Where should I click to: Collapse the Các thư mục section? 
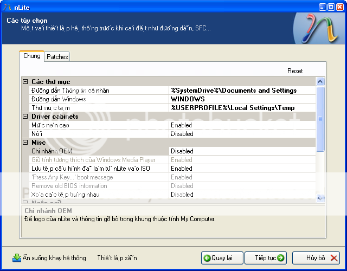[25, 82]
